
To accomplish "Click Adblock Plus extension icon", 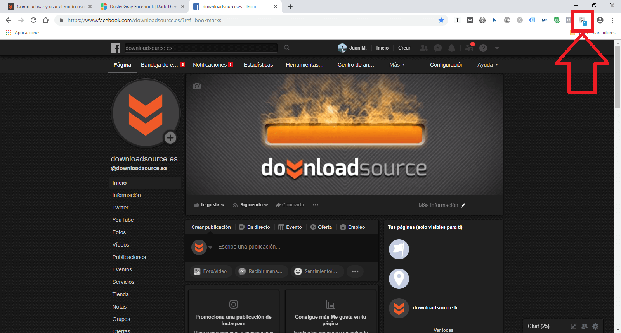I will click(507, 20).
